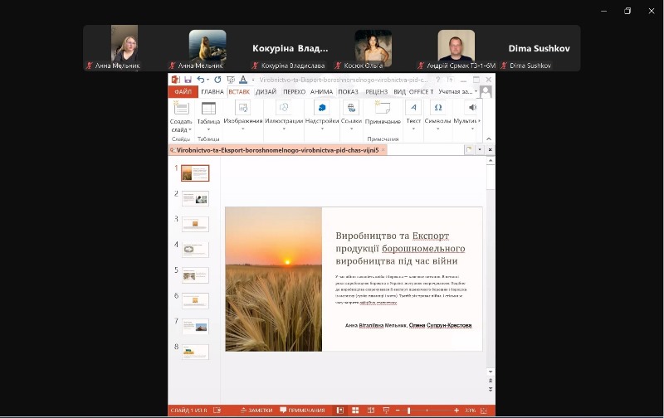Open the ФАЙЛ tab
Image resolution: width=664 pixels, height=418 pixels.
point(183,92)
